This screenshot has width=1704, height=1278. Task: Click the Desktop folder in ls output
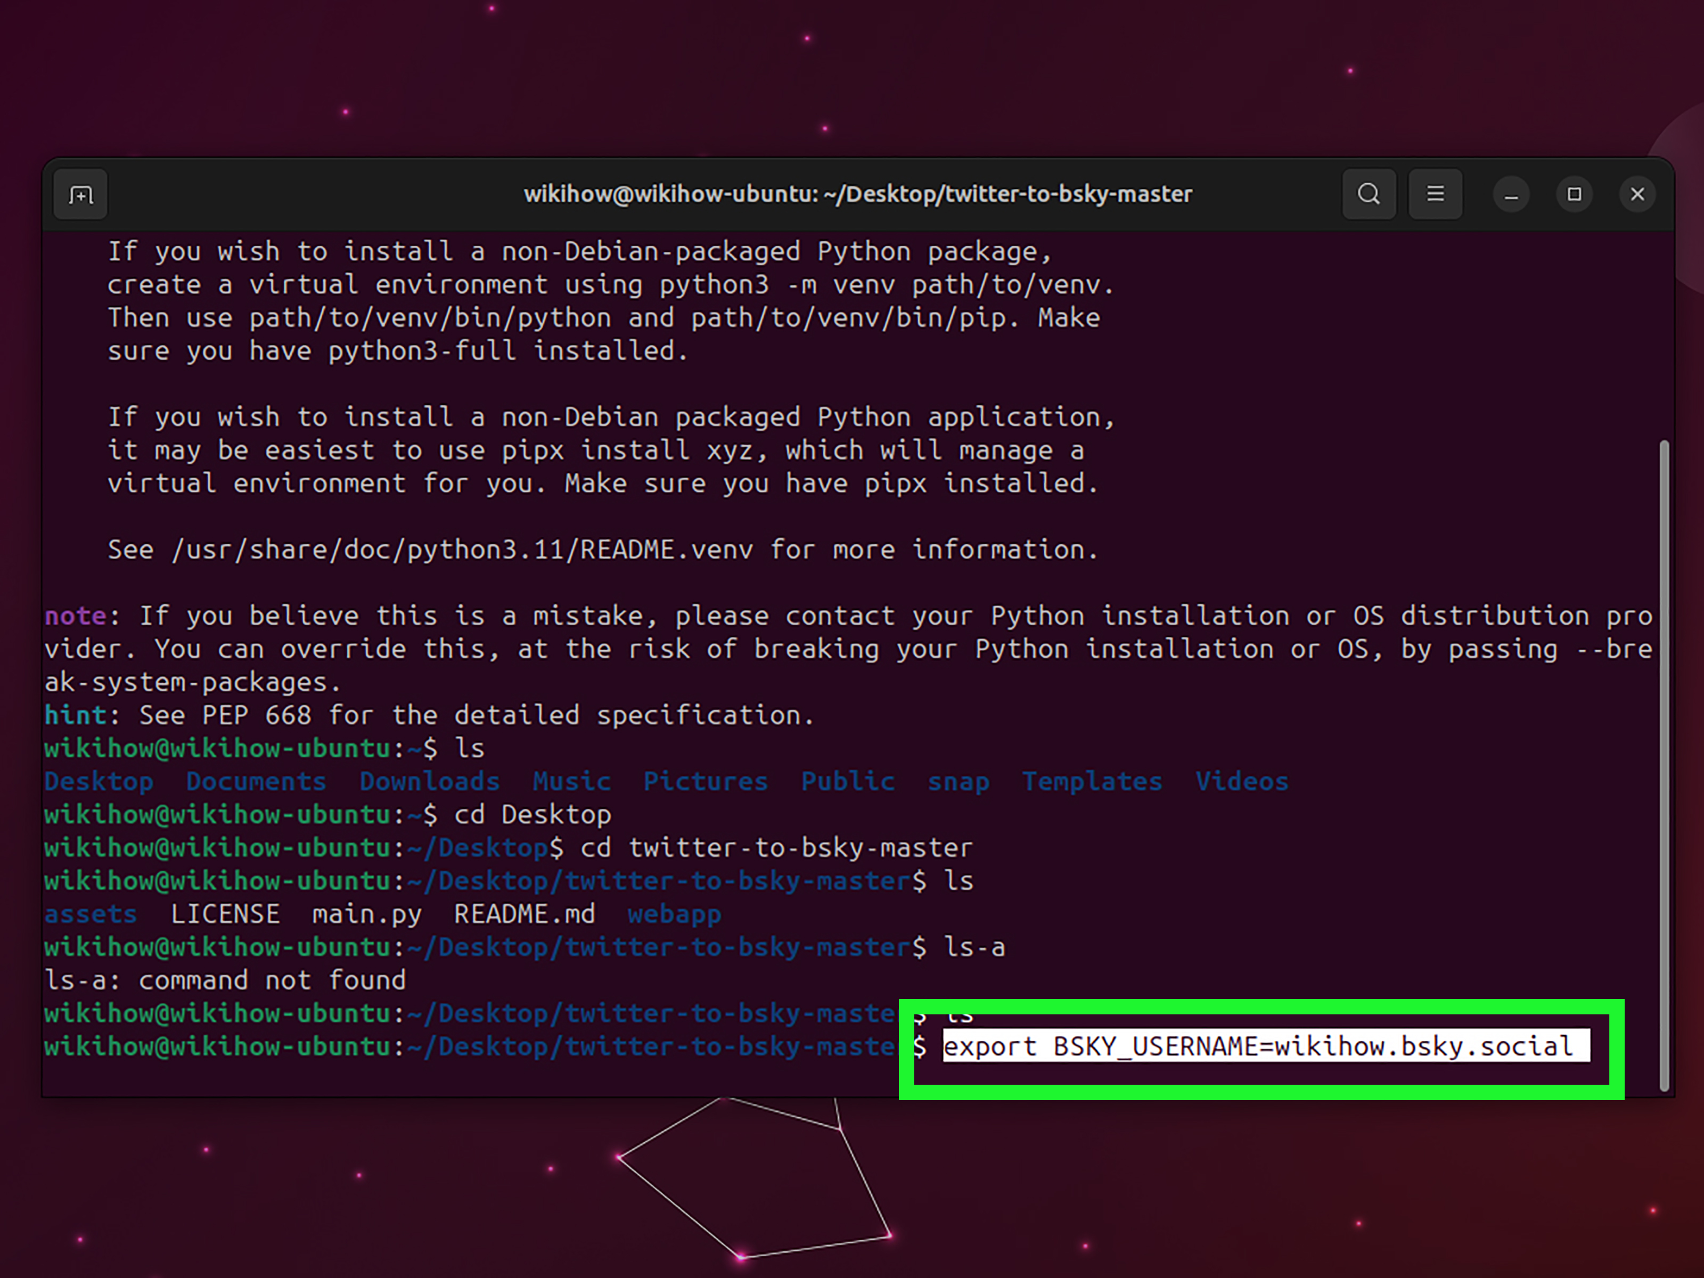click(99, 781)
